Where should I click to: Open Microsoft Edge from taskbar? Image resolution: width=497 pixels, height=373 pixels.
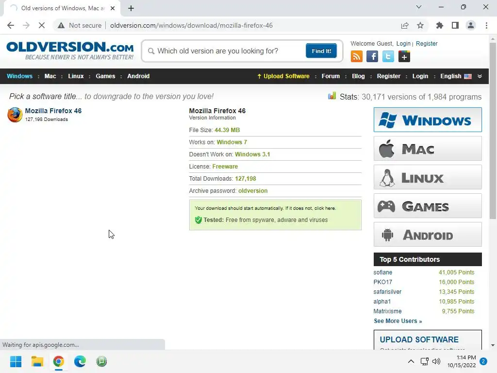(80, 361)
